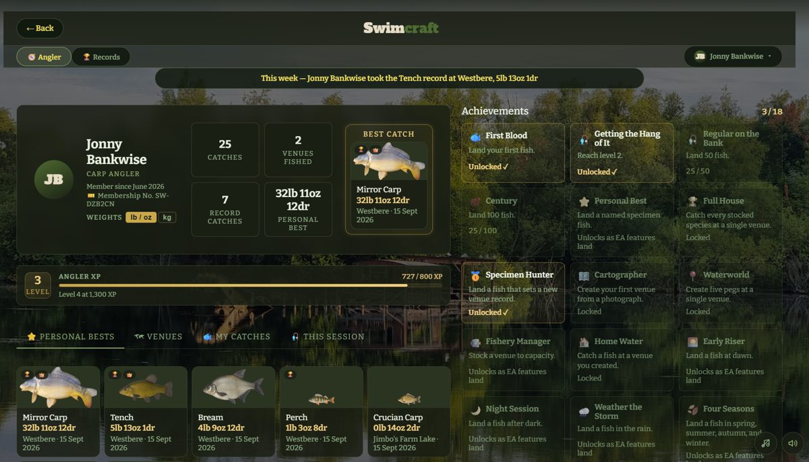The image size is (809, 462).
Task: Click the Jimbo's Farm Lake venue text
Action: point(404,439)
